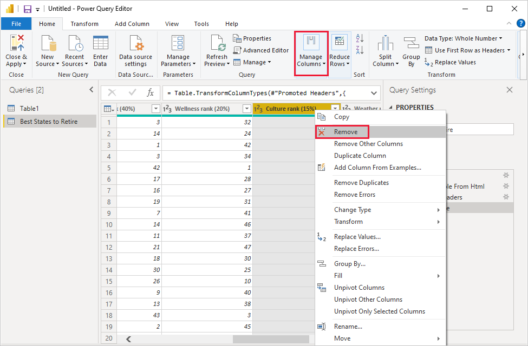Switch to the Transform tab
Viewport: 528px width, 346px height.
point(84,24)
